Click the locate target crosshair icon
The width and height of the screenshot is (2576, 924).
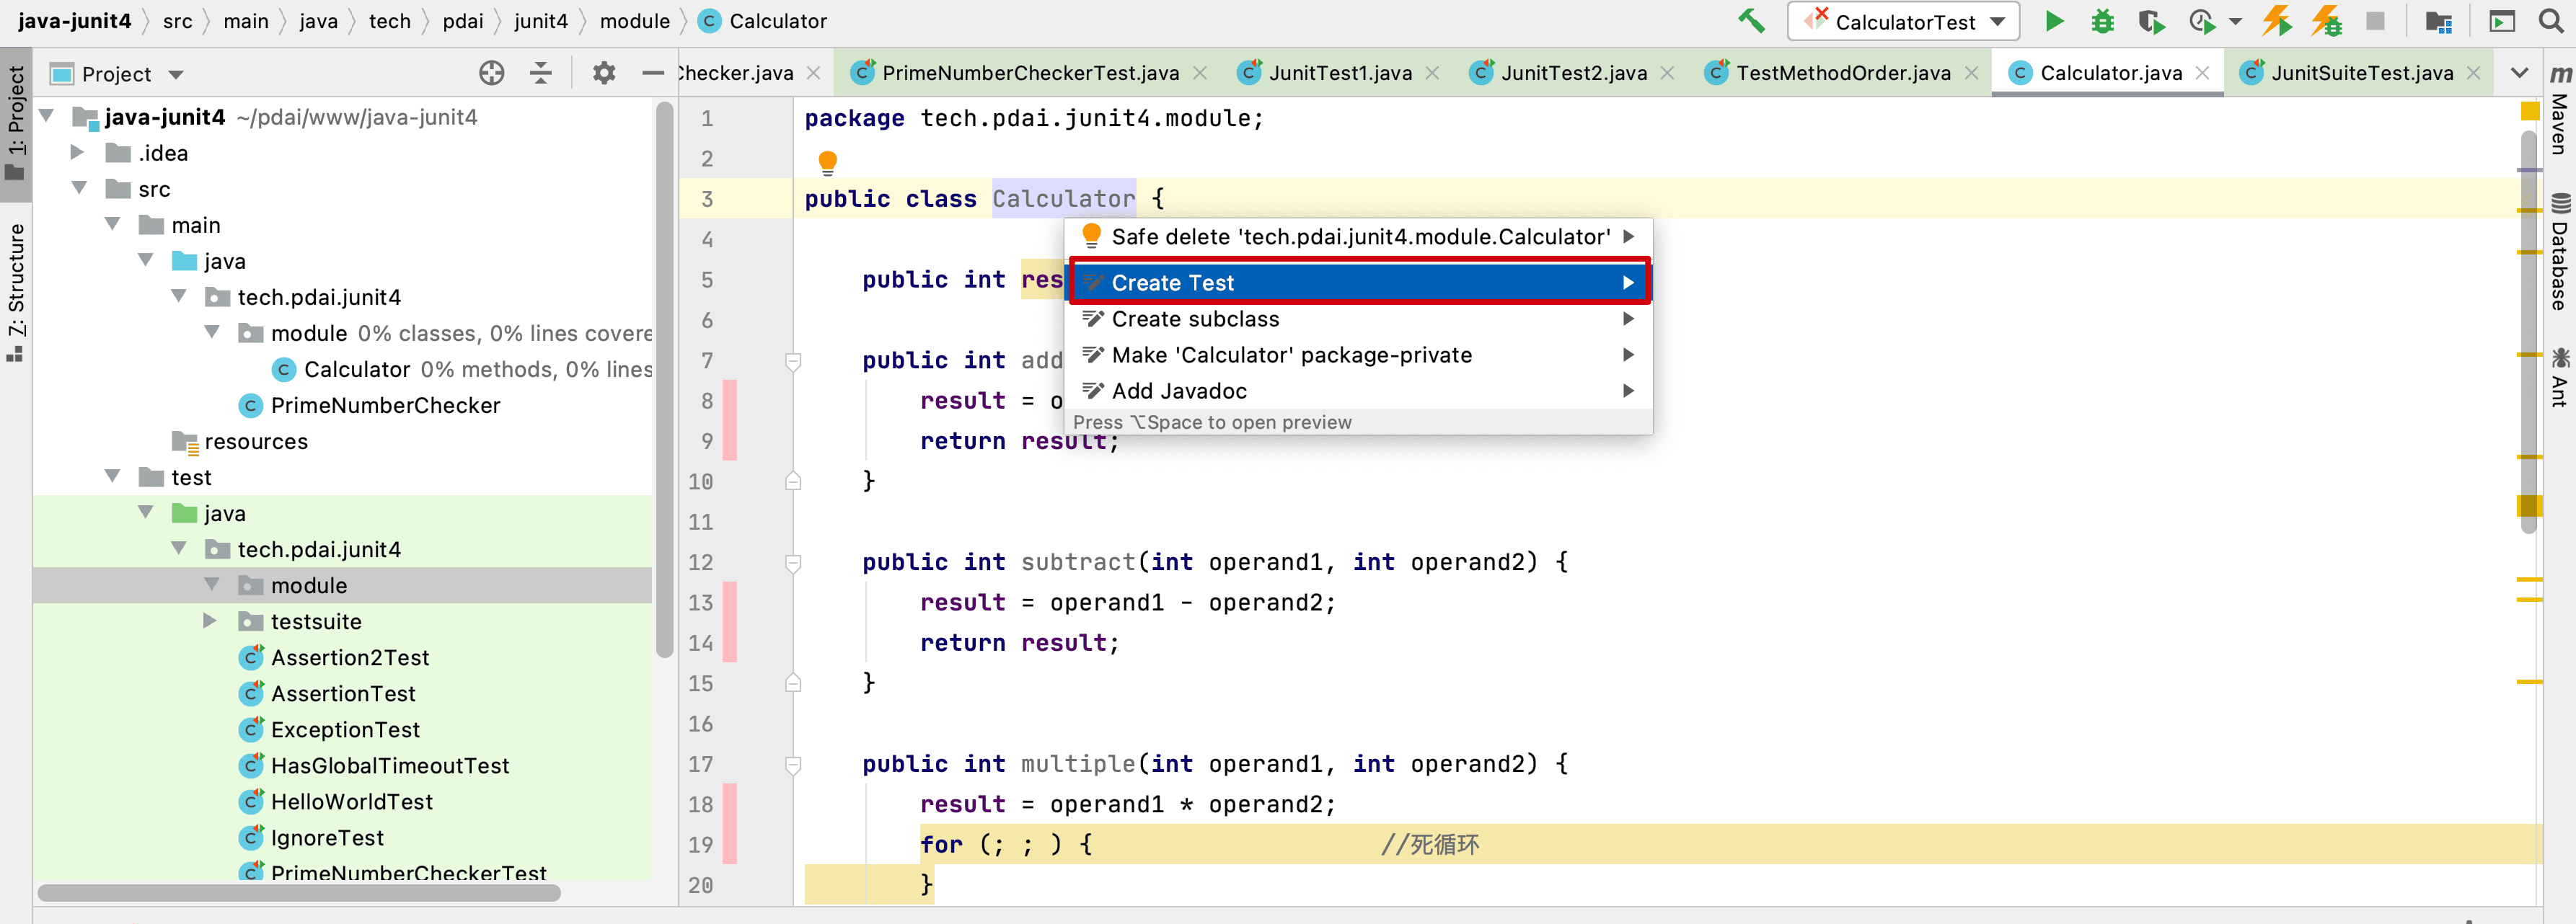tap(491, 73)
